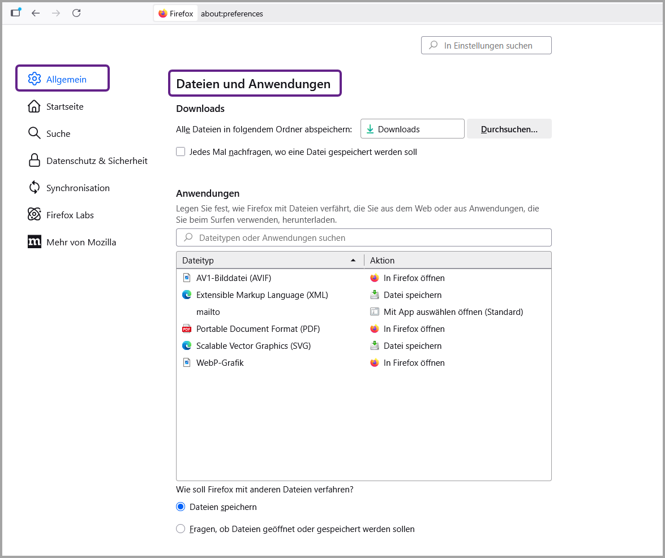Enable 'Jedes Mal nachfragen' checkbox
665x558 pixels.
181,152
